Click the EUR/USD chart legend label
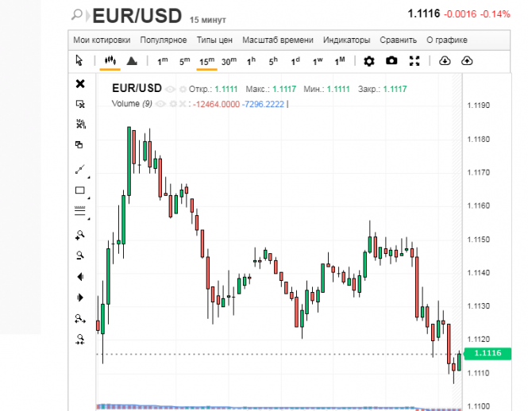Image resolution: width=528 pixels, height=411 pixels. pyautogui.click(x=137, y=88)
